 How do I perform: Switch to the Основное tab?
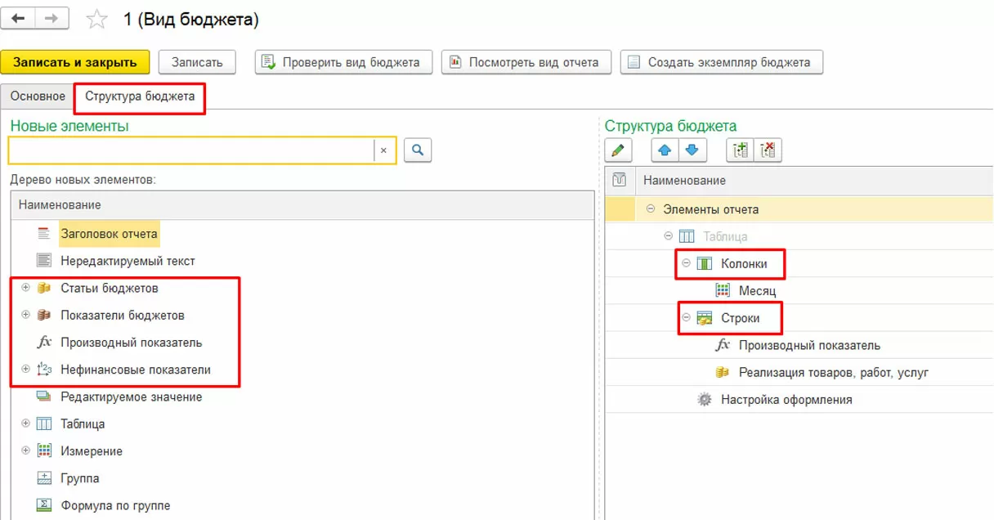pyautogui.click(x=38, y=96)
